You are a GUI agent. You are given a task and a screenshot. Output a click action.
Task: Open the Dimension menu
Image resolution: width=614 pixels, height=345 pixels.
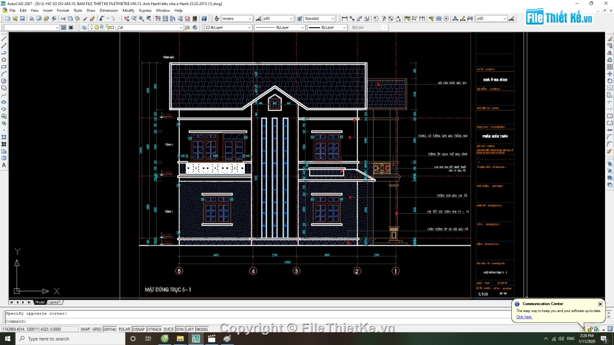[109, 10]
